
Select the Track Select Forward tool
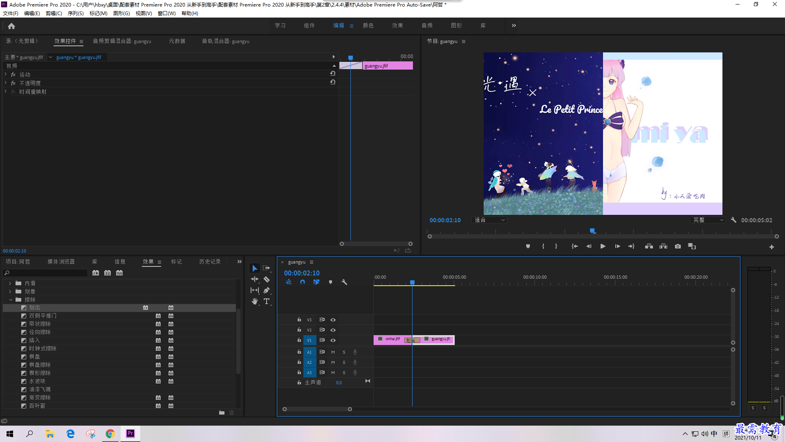[267, 268]
